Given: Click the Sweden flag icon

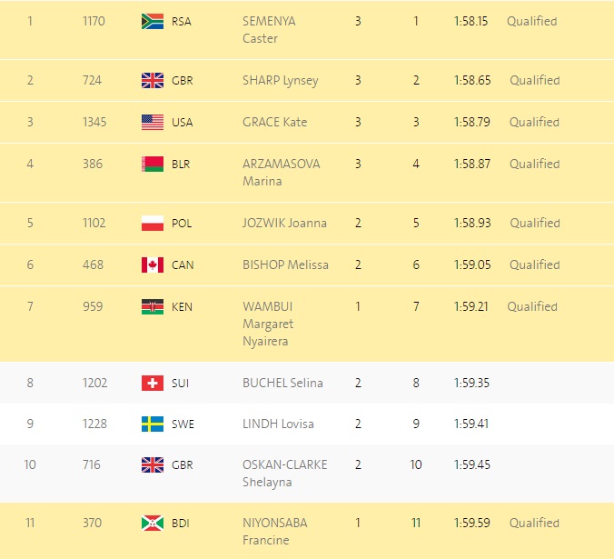Looking at the screenshot, I should pos(153,424).
